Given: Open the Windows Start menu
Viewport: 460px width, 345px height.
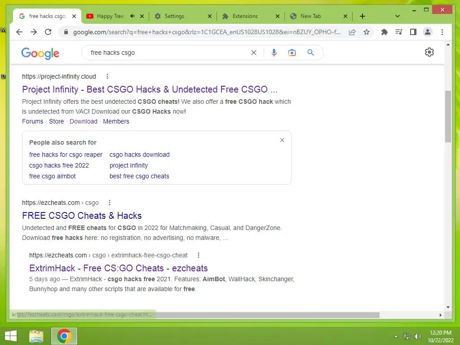Looking at the screenshot, I should pos(11,336).
